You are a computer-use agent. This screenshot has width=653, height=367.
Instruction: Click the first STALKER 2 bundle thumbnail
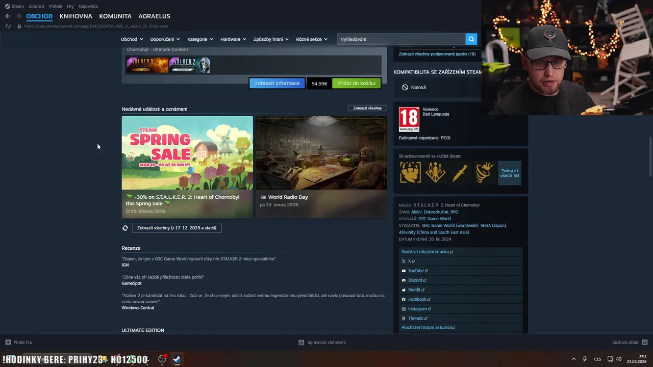147,65
